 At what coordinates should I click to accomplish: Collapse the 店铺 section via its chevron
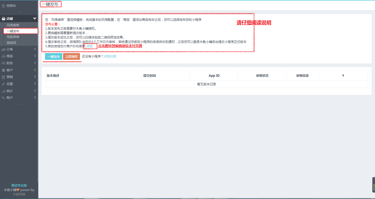[34, 18]
